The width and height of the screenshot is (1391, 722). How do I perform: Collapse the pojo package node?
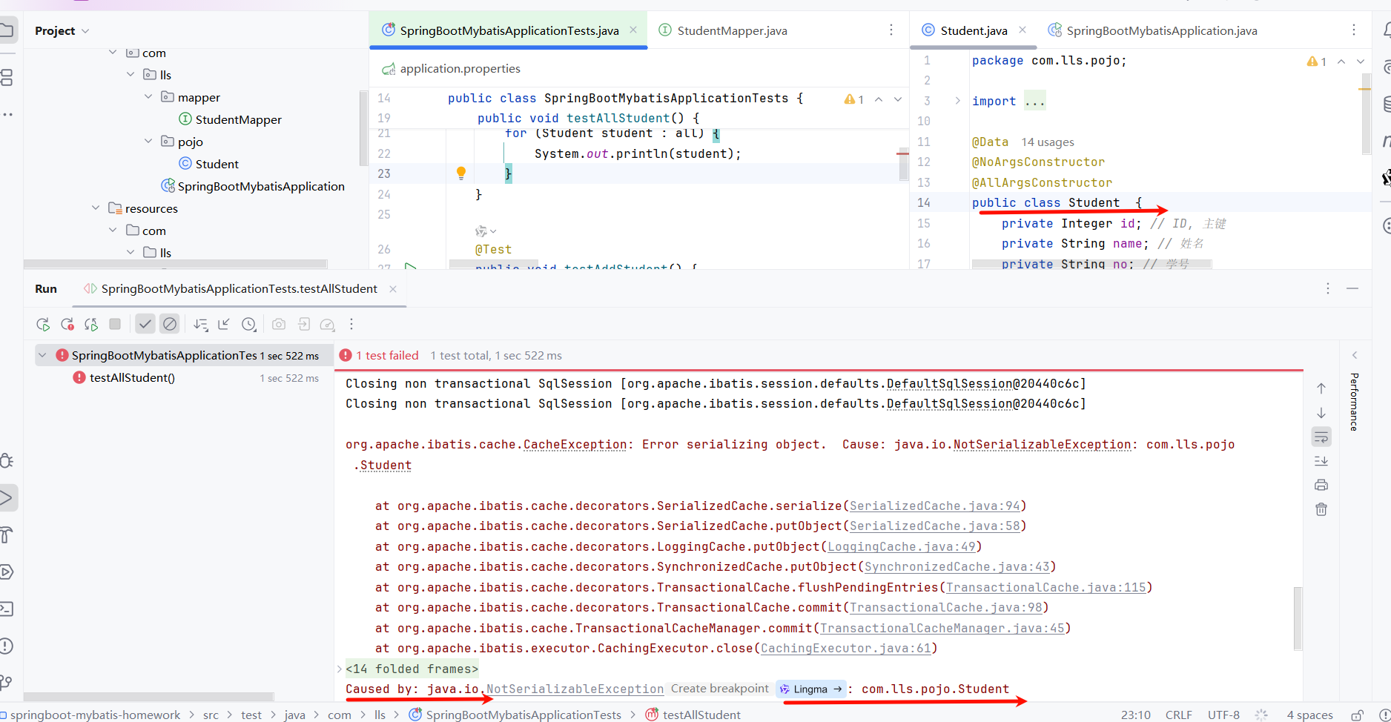pos(148,141)
